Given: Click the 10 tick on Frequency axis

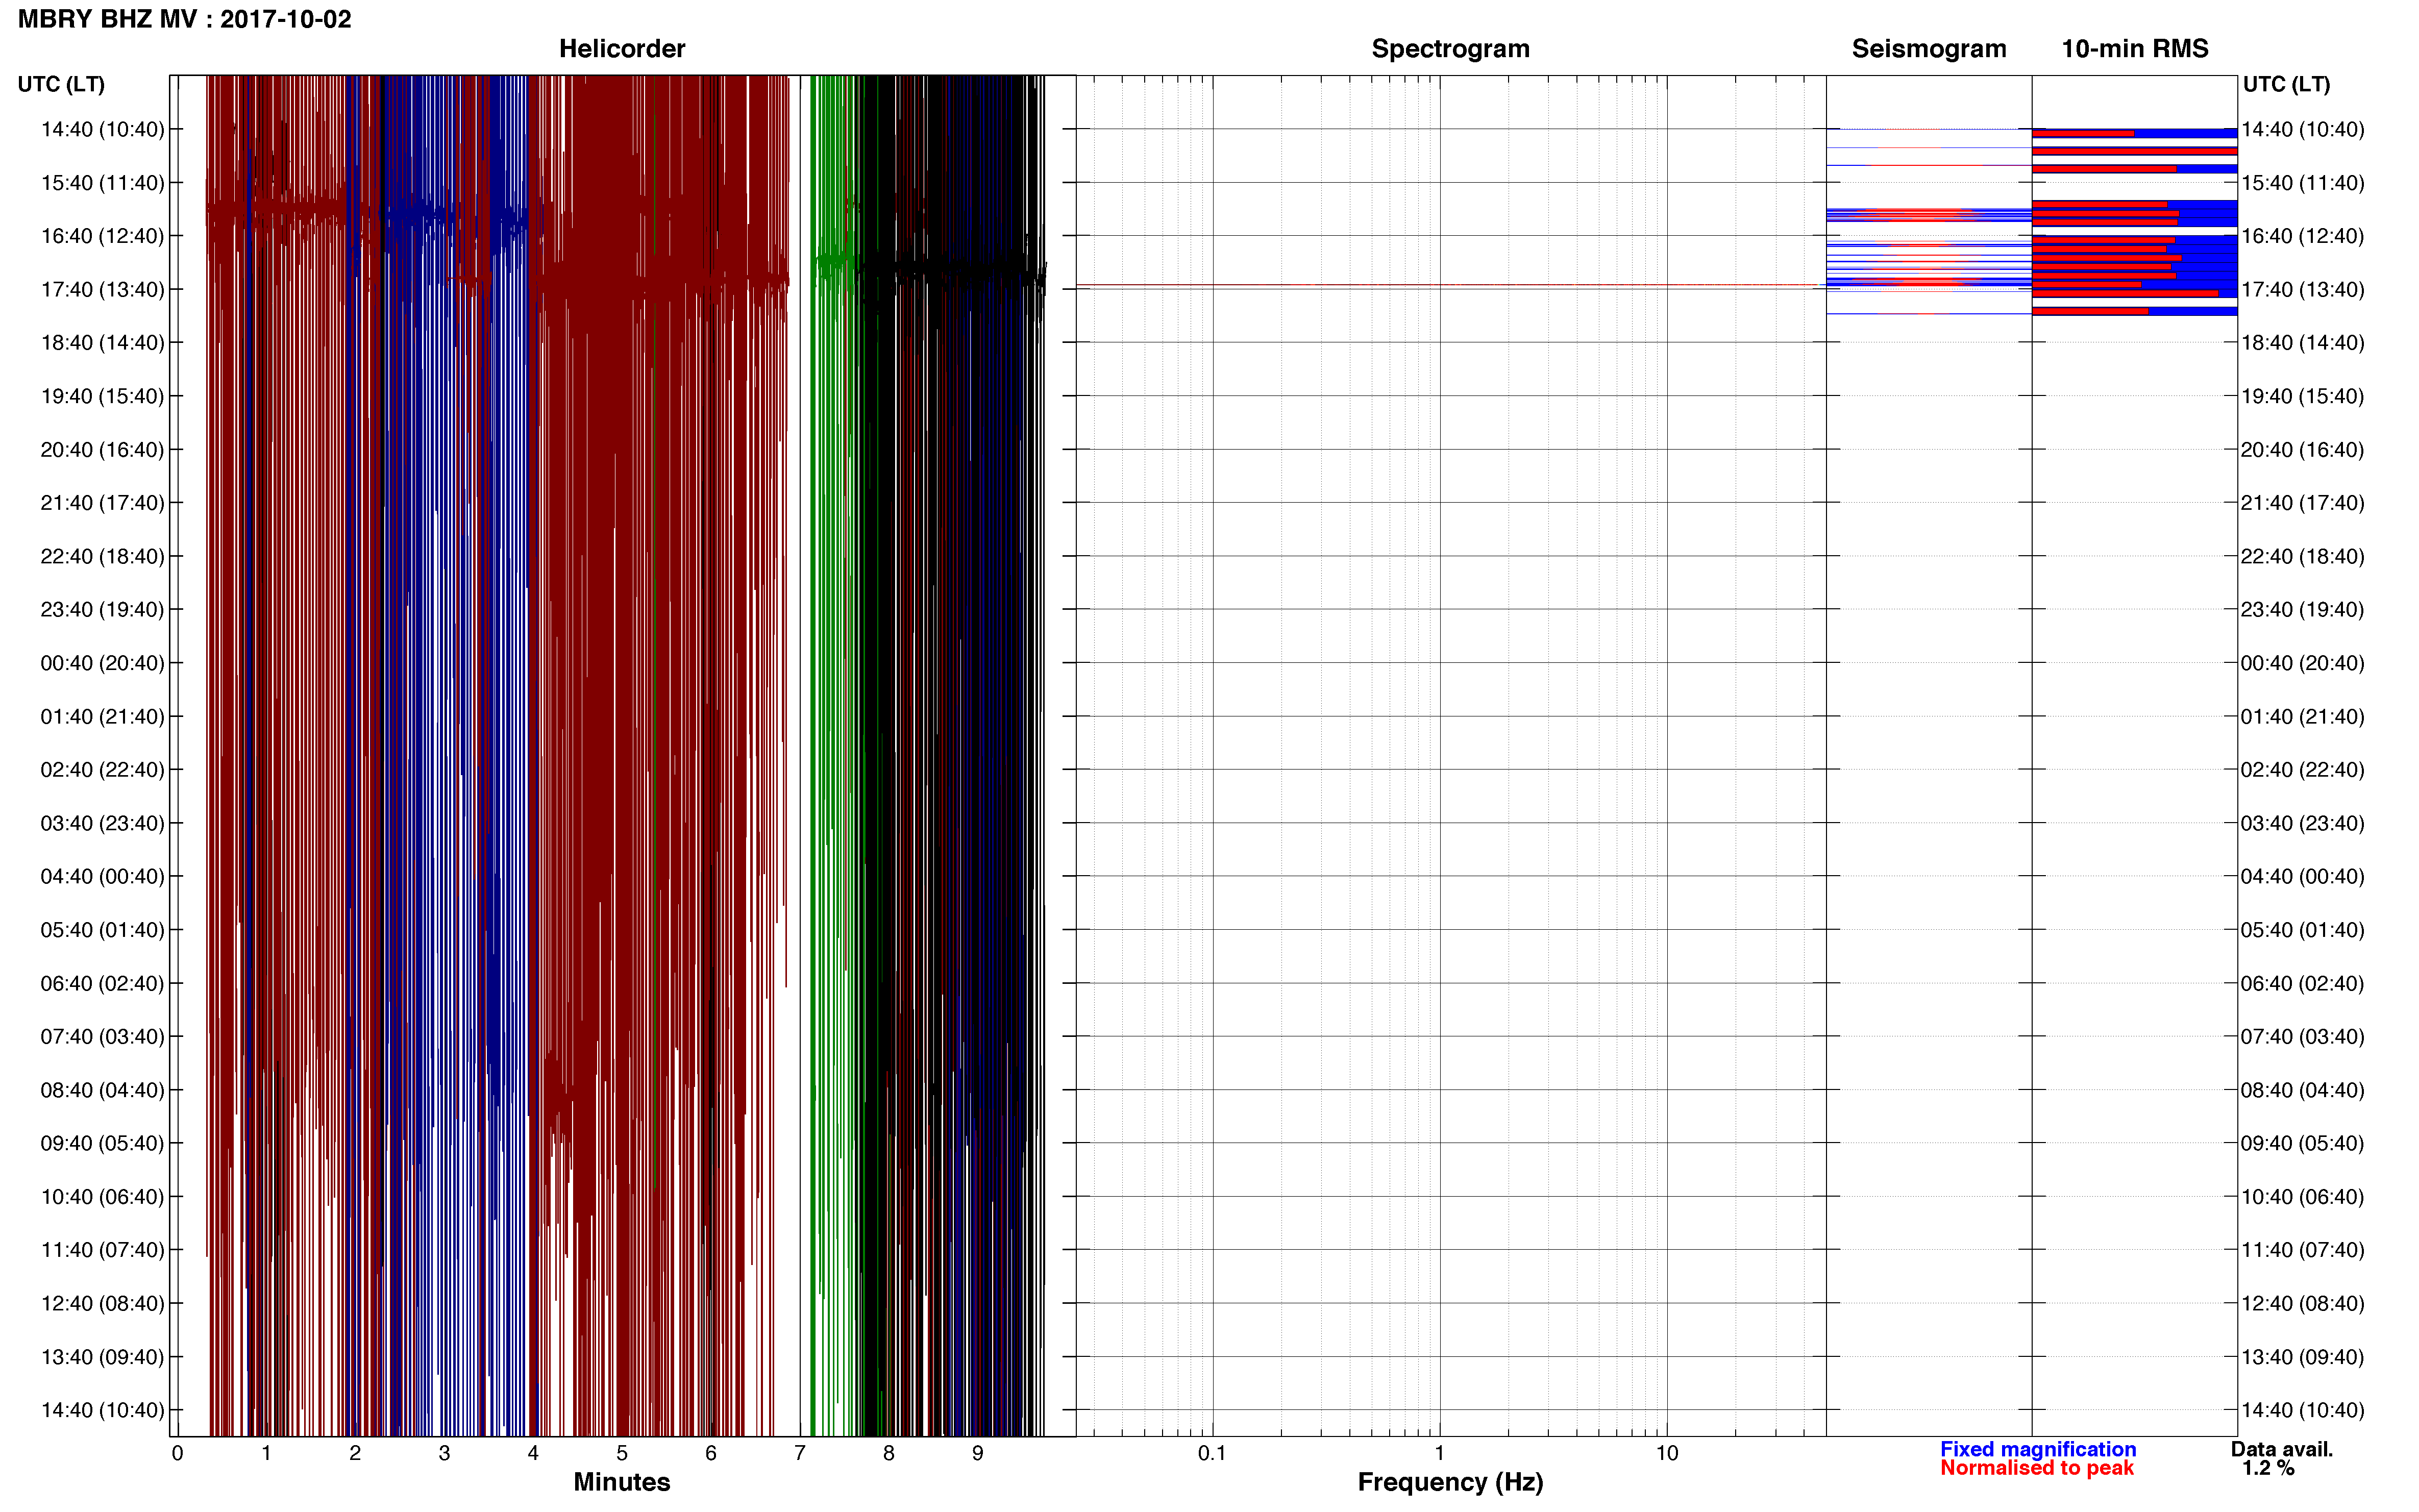Looking at the screenshot, I should click(x=1667, y=1453).
